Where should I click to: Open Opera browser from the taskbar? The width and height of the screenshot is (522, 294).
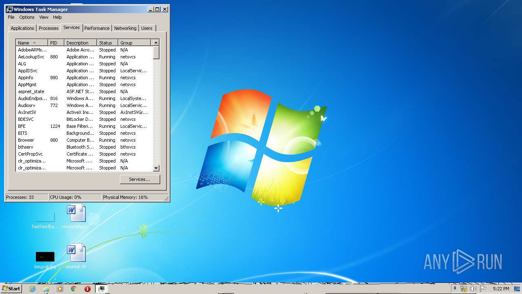(87, 289)
